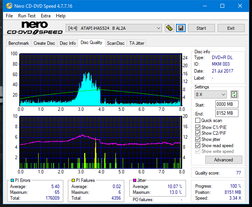Click the Exit button
Image resolution: width=252 pixels, height=207 pixels.
(231, 28)
